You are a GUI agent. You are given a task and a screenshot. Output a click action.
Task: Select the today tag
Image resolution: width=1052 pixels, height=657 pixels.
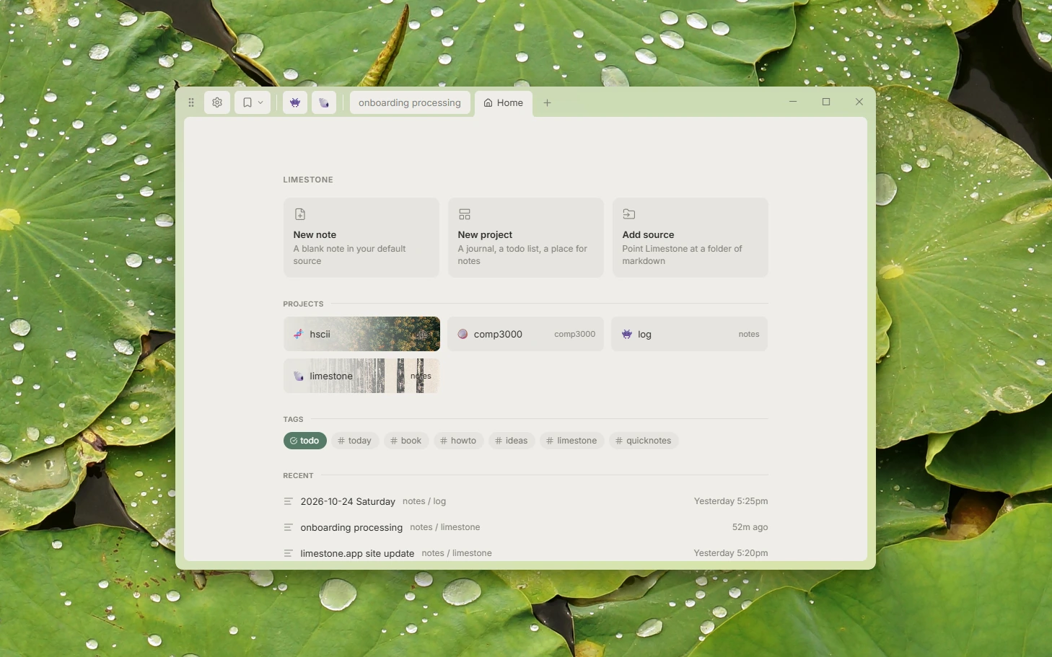354,441
